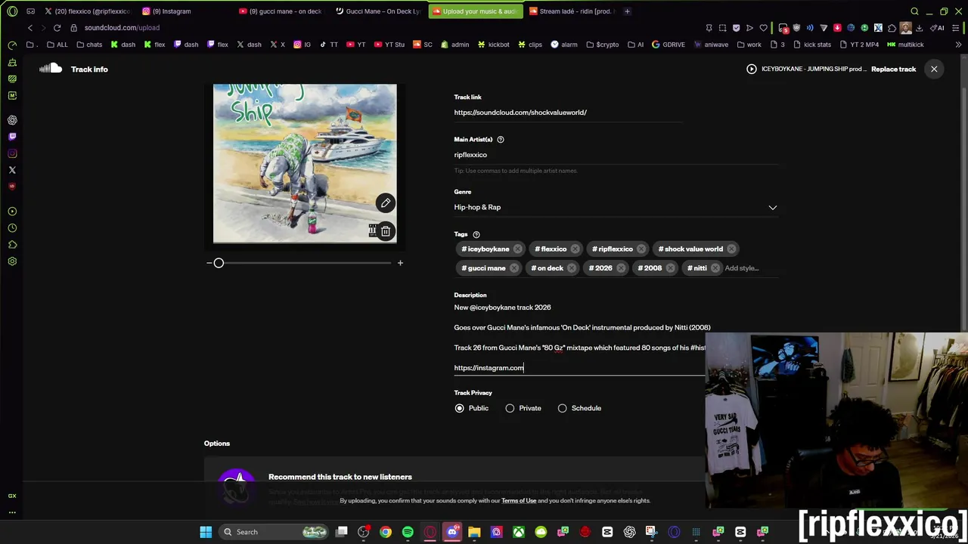The image size is (968, 544).
Task: Open help icon next to Tags label
Action: [x=476, y=234]
